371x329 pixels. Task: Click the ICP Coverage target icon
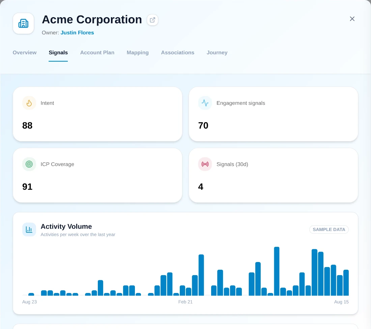pos(29,164)
